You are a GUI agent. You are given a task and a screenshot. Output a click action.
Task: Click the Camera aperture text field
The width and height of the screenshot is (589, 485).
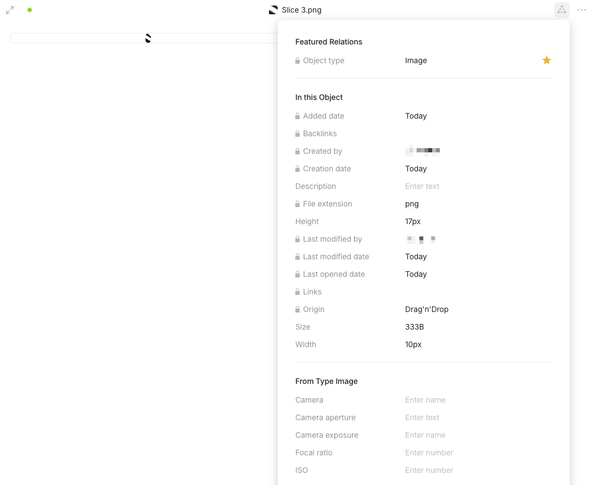pos(422,417)
